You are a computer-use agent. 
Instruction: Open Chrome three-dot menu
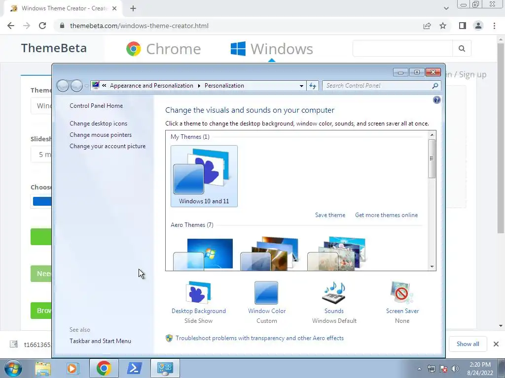494,26
